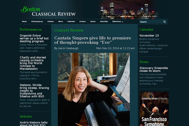Viewport: 189px width, 126px height.
Task: Open the Performances menu item
Action: point(37,22)
